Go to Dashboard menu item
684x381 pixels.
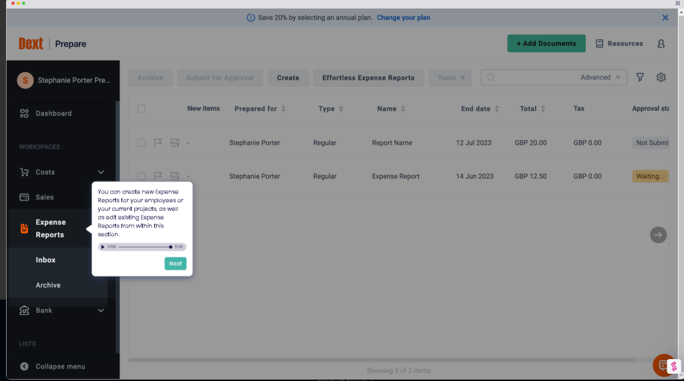tap(53, 113)
